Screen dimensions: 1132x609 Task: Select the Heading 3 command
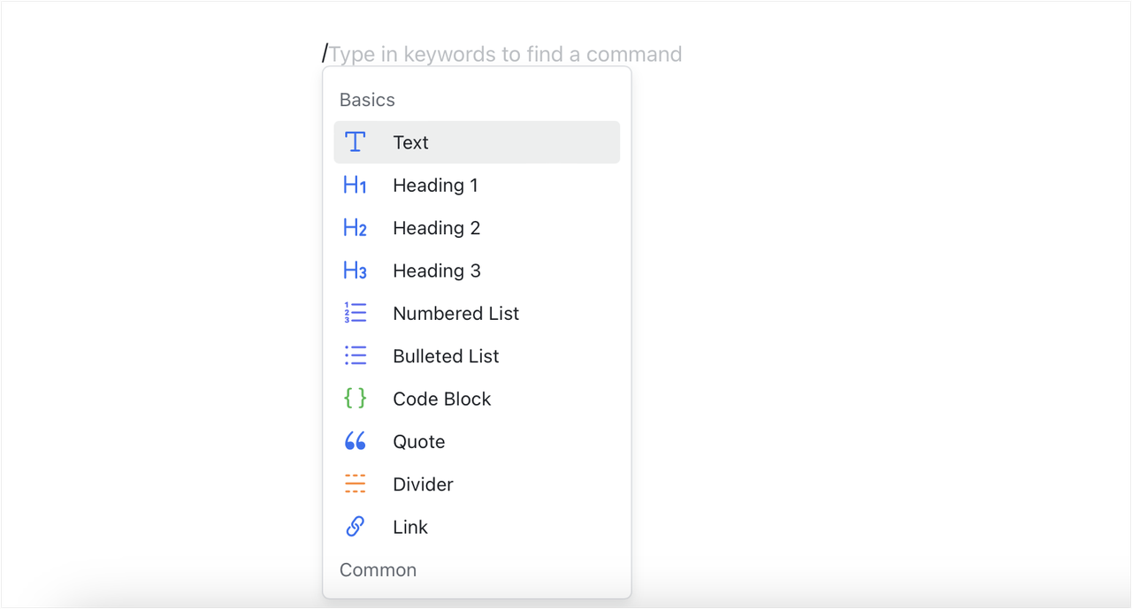point(437,270)
